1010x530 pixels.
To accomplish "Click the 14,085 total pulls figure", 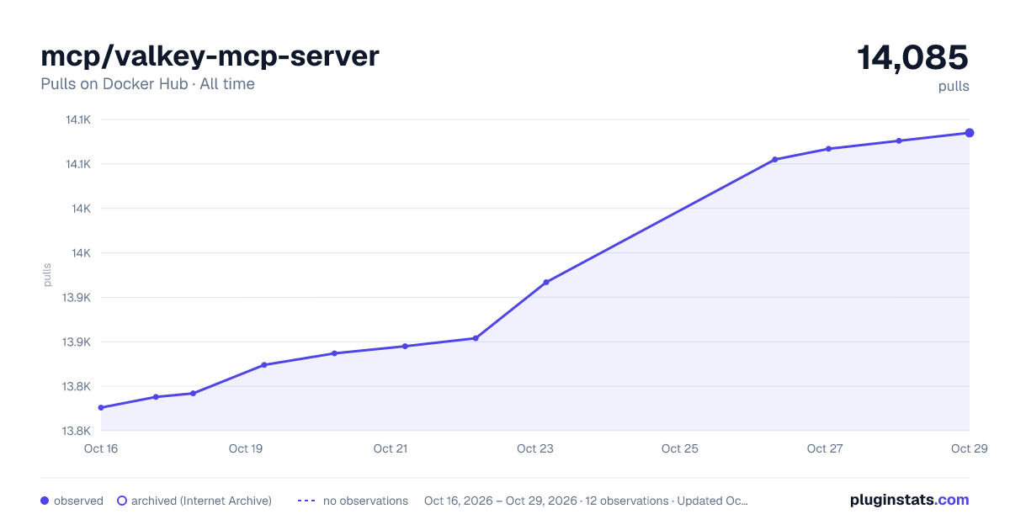I will [x=913, y=58].
